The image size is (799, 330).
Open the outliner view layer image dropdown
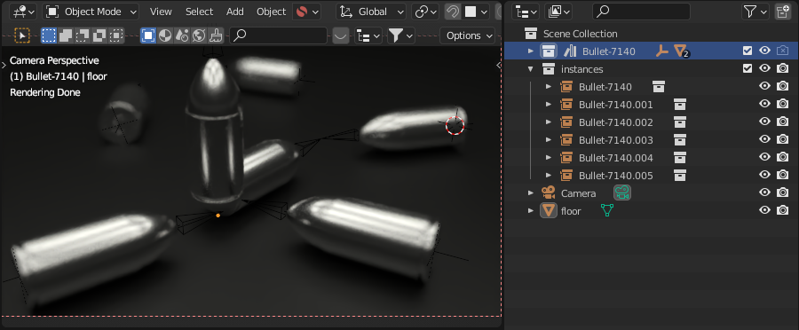[558, 12]
